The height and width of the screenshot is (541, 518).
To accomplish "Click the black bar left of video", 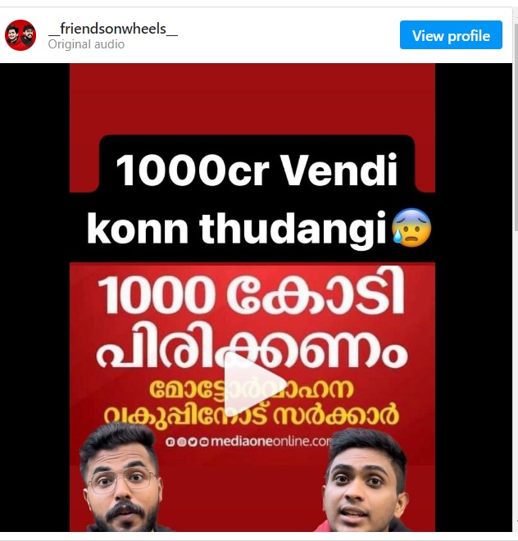I will pyautogui.click(x=34, y=297).
